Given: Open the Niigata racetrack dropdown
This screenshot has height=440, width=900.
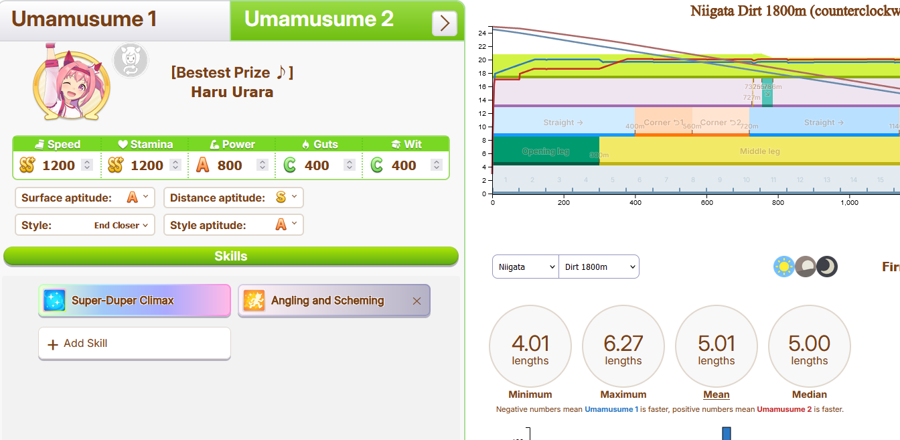Looking at the screenshot, I should click(x=526, y=267).
